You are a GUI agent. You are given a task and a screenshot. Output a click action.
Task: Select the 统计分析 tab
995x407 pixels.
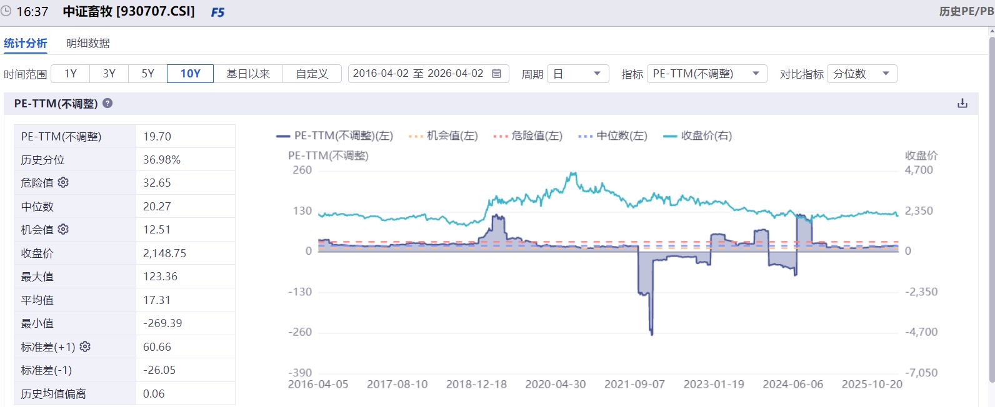(x=26, y=43)
